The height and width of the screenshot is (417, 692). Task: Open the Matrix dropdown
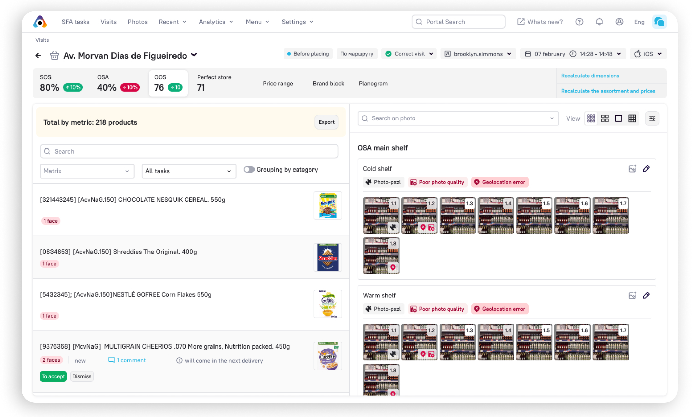coord(87,171)
